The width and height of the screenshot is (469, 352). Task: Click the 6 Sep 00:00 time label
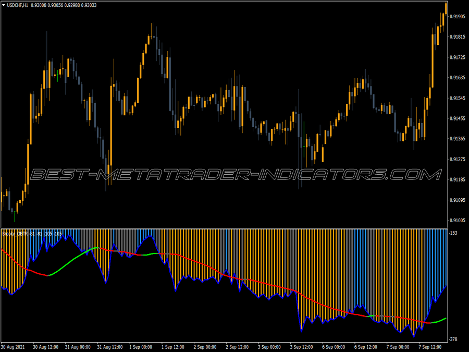point(334,347)
